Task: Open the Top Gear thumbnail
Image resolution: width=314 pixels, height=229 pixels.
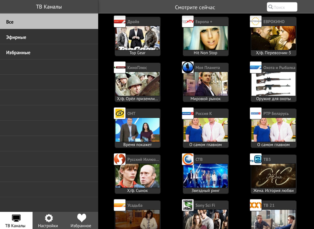Action: point(138,38)
